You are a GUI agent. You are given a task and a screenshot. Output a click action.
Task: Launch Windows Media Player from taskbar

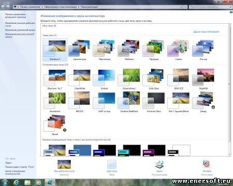pos(38,182)
